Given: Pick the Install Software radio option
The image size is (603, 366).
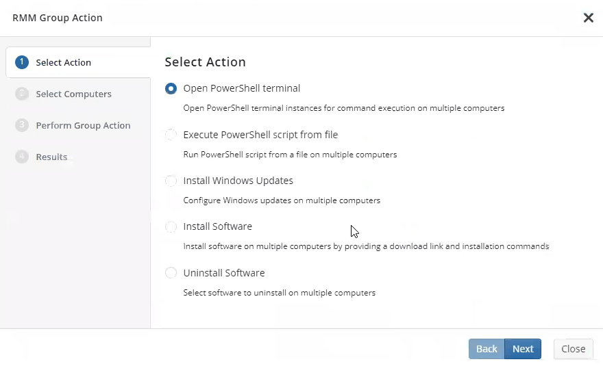Looking at the screenshot, I should click(x=171, y=226).
